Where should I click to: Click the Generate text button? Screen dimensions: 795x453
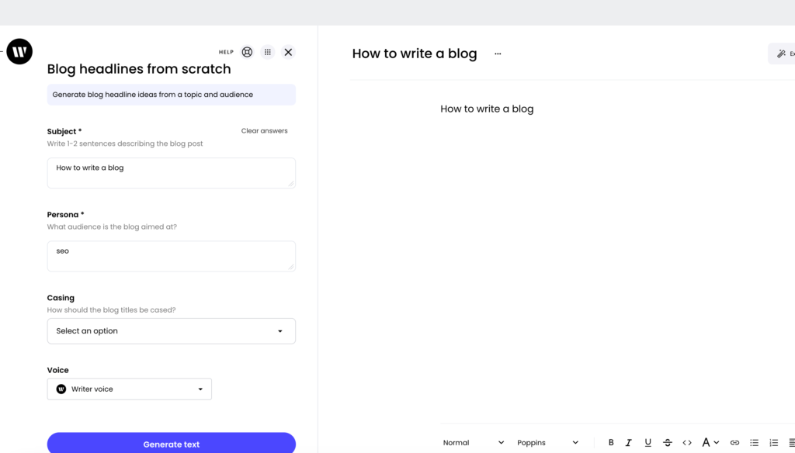pos(172,444)
